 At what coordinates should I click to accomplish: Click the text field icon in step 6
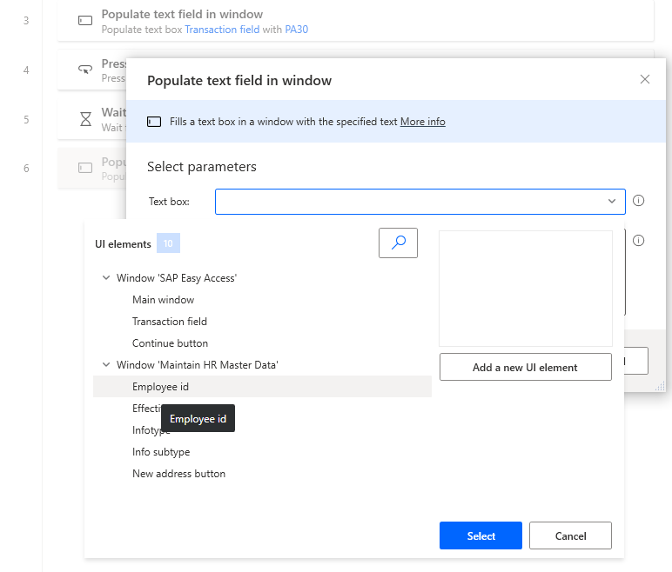click(85, 168)
